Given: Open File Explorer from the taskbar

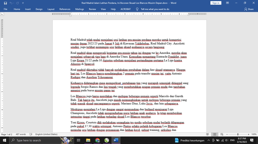Looking at the screenshot, I should 88,140.
